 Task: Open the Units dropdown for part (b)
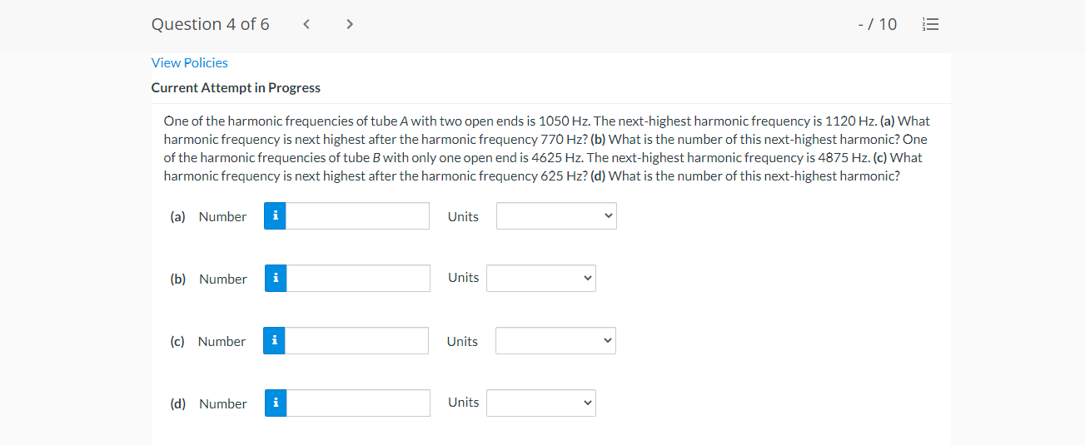tap(541, 278)
